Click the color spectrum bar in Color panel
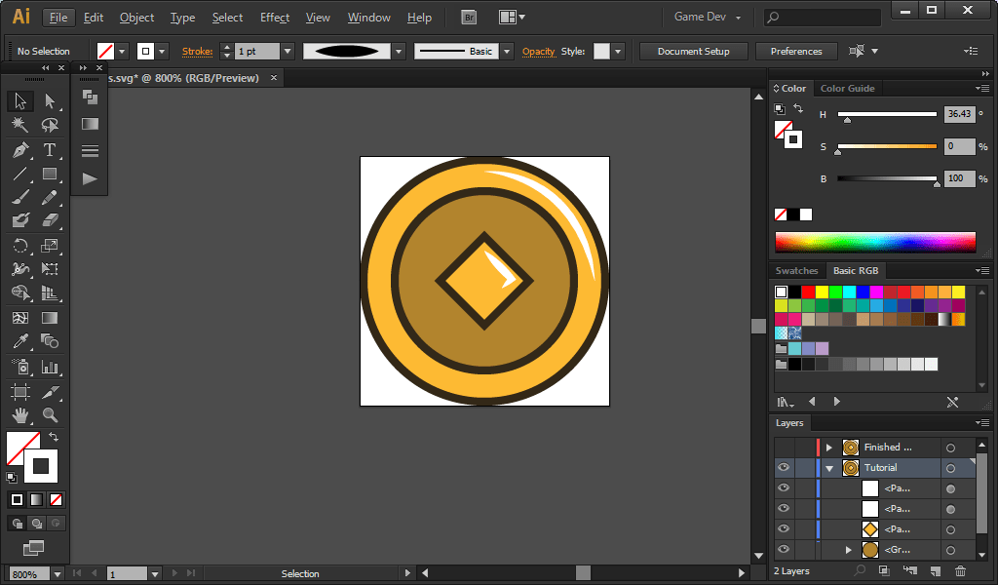Screen dimensions: 998x585 (875, 242)
